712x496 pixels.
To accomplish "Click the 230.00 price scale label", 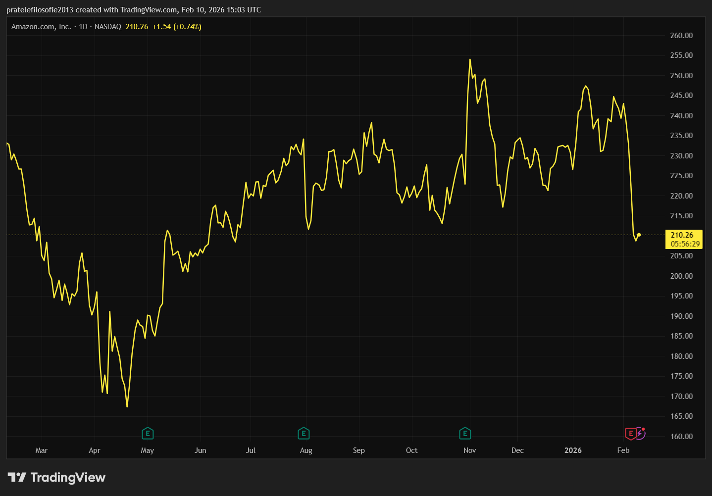I will pyautogui.click(x=681, y=156).
